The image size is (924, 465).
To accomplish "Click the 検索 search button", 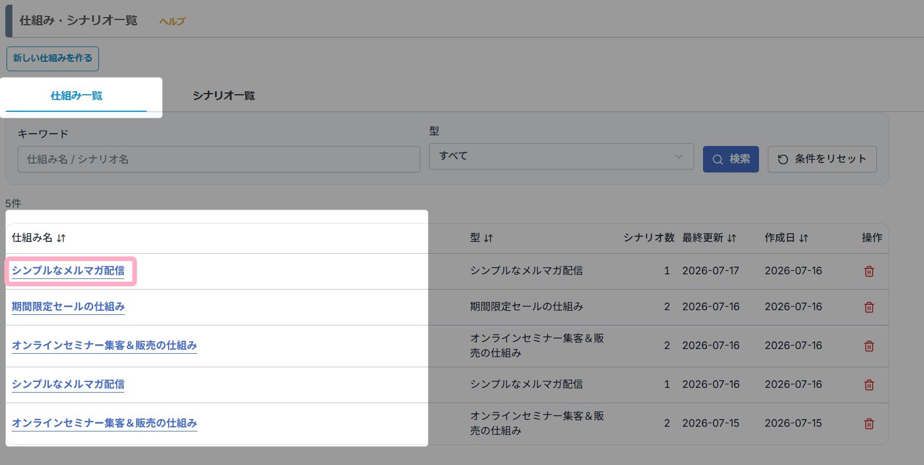I will [x=731, y=159].
